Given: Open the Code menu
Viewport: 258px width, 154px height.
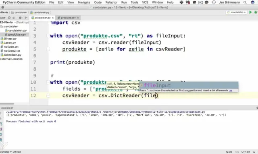Looking at the screenshot, I should [x=98, y=2].
